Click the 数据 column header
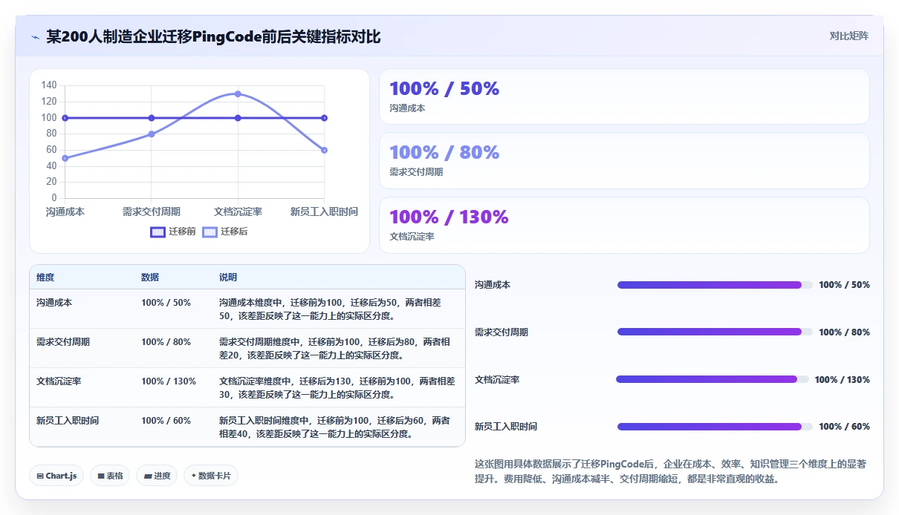The height and width of the screenshot is (515, 899). point(150,278)
